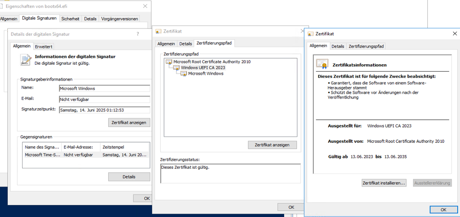This screenshot has width=460, height=217.
Task: Open Zertifizierungspfad tab in right Zertifikat window
Action: [x=366, y=46]
